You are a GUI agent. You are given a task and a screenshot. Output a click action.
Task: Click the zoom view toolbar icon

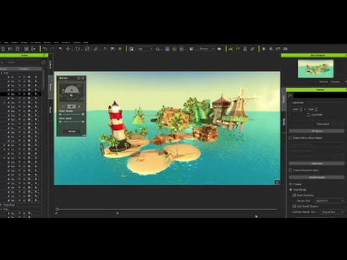pyautogui.click(x=271, y=49)
